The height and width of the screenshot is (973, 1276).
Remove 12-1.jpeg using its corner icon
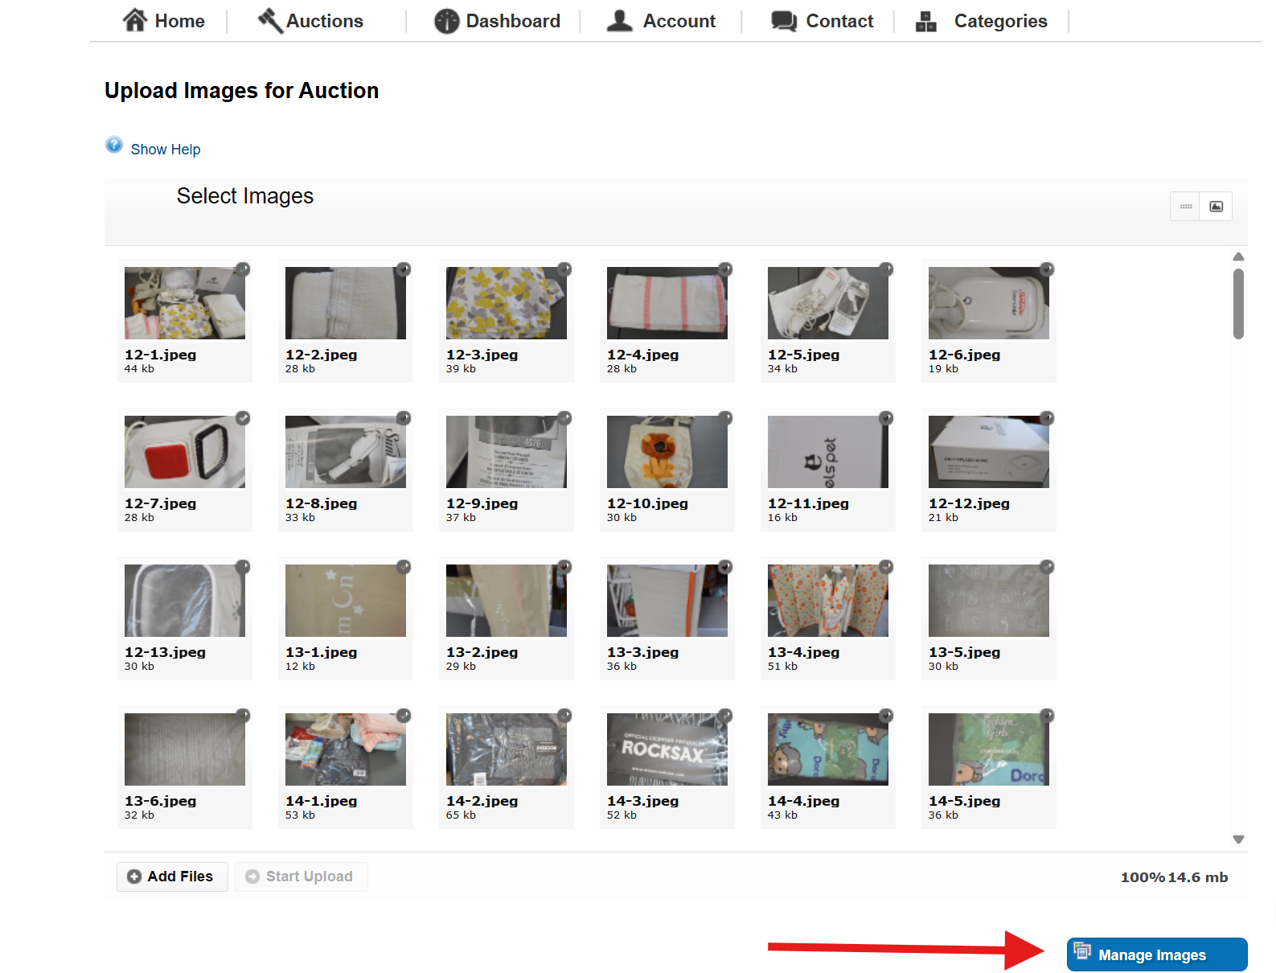[x=243, y=269]
